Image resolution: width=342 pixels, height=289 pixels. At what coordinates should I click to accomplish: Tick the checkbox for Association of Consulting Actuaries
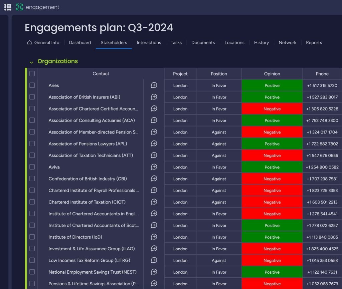[x=32, y=120]
